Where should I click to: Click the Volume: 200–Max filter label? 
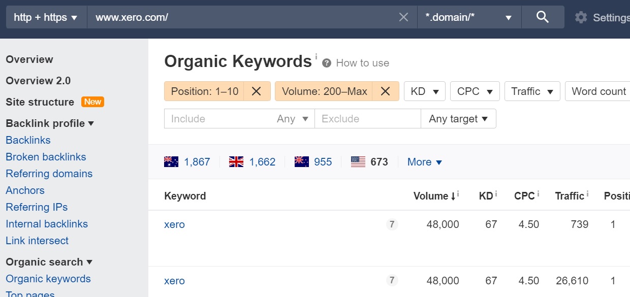pyautogui.click(x=324, y=91)
